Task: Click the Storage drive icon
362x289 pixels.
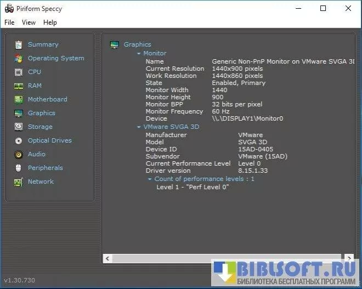Action: tap(19, 127)
